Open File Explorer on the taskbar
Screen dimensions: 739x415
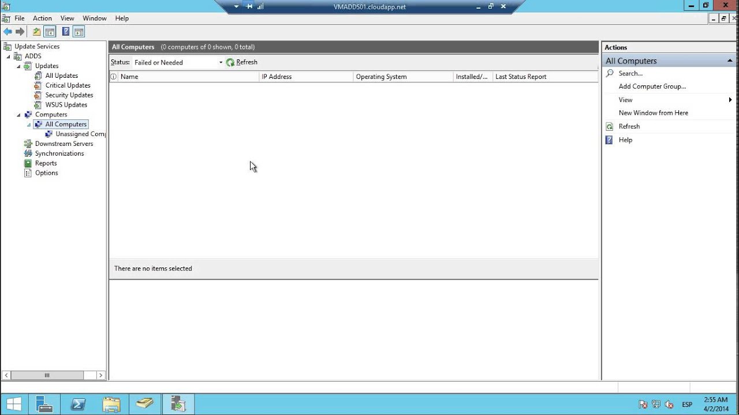coord(111,404)
